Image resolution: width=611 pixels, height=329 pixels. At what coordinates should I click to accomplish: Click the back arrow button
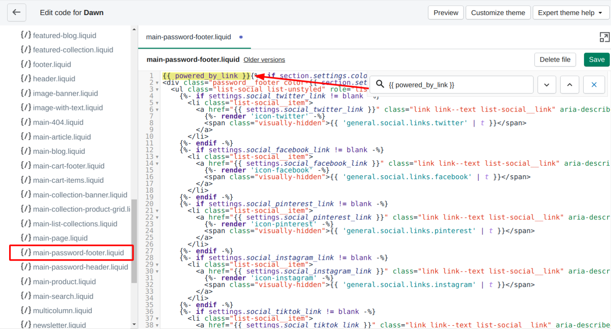pyautogui.click(x=16, y=13)
